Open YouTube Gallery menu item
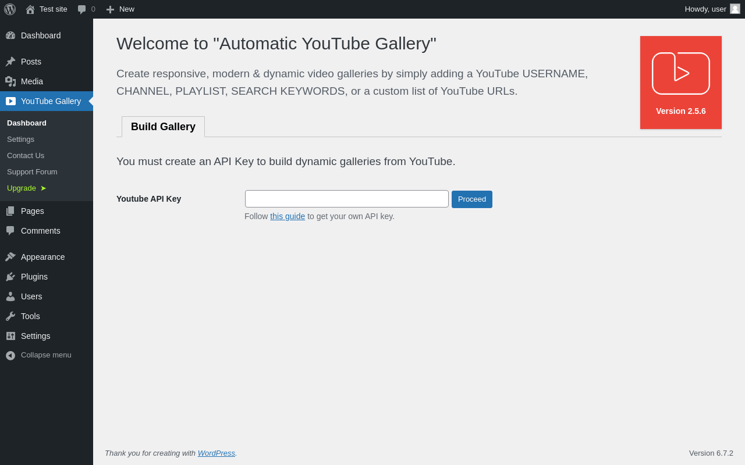 click(x=47, y=101)
